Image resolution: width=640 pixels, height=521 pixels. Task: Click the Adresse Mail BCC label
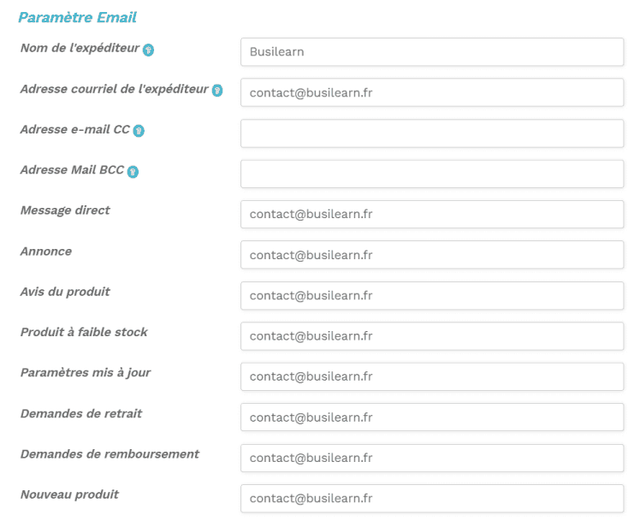(x=72, y=169)
